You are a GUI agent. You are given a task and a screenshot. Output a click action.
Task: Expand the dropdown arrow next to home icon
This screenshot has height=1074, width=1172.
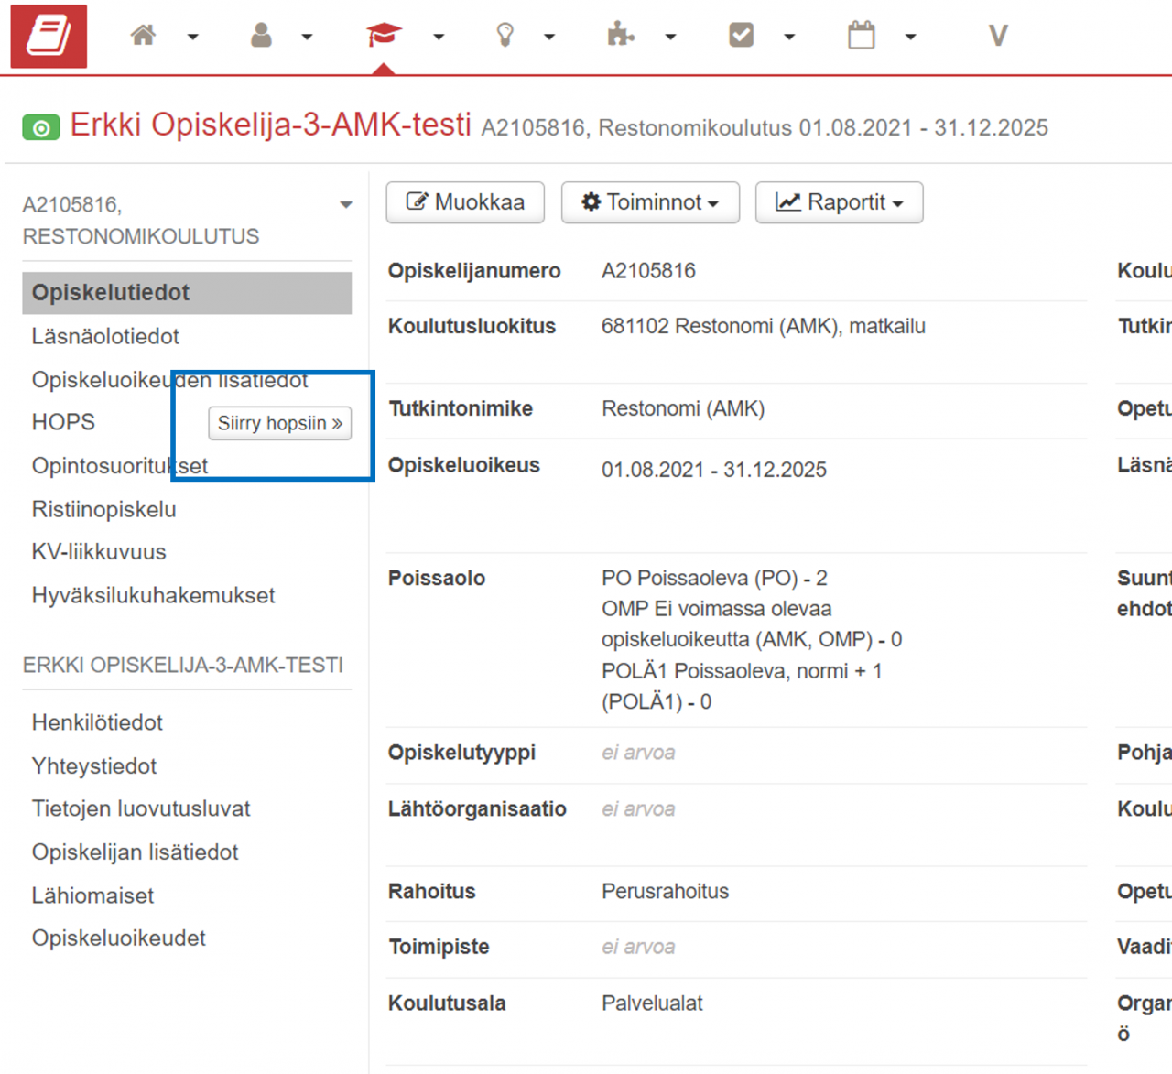click(x=193, y=38)
